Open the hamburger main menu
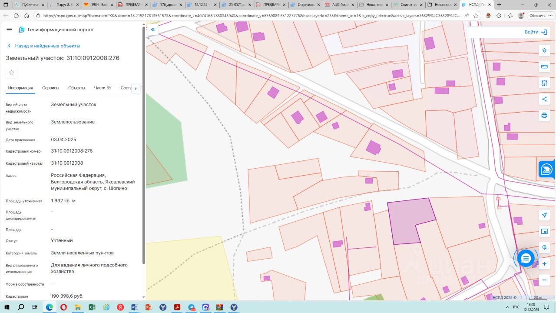This screenshot has height=313, width=556. [x=9, y=30]
